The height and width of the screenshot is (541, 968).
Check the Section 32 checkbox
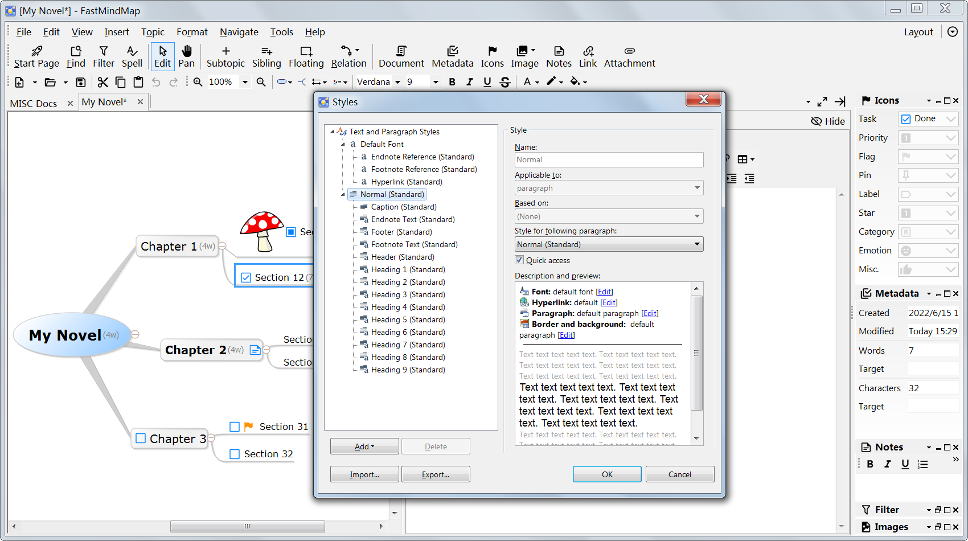[234, 454]
